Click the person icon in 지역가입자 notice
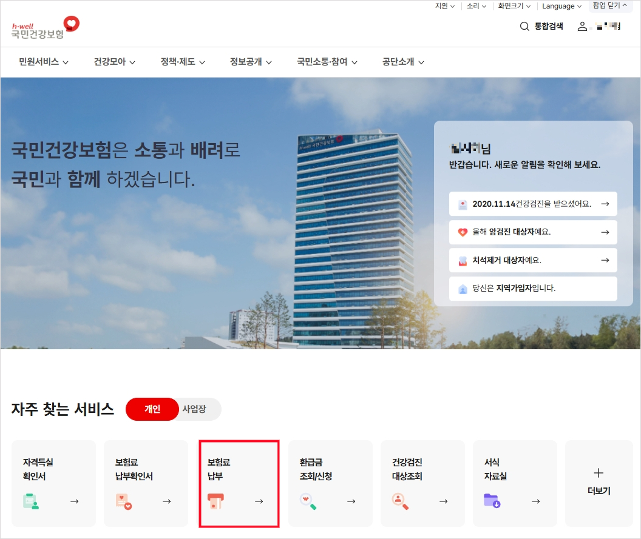The width and height of the screenshot is (641, 539). click(x=463, y=289)
